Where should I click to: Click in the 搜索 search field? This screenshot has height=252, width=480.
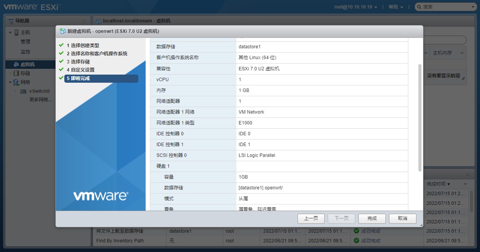(446, 7)
